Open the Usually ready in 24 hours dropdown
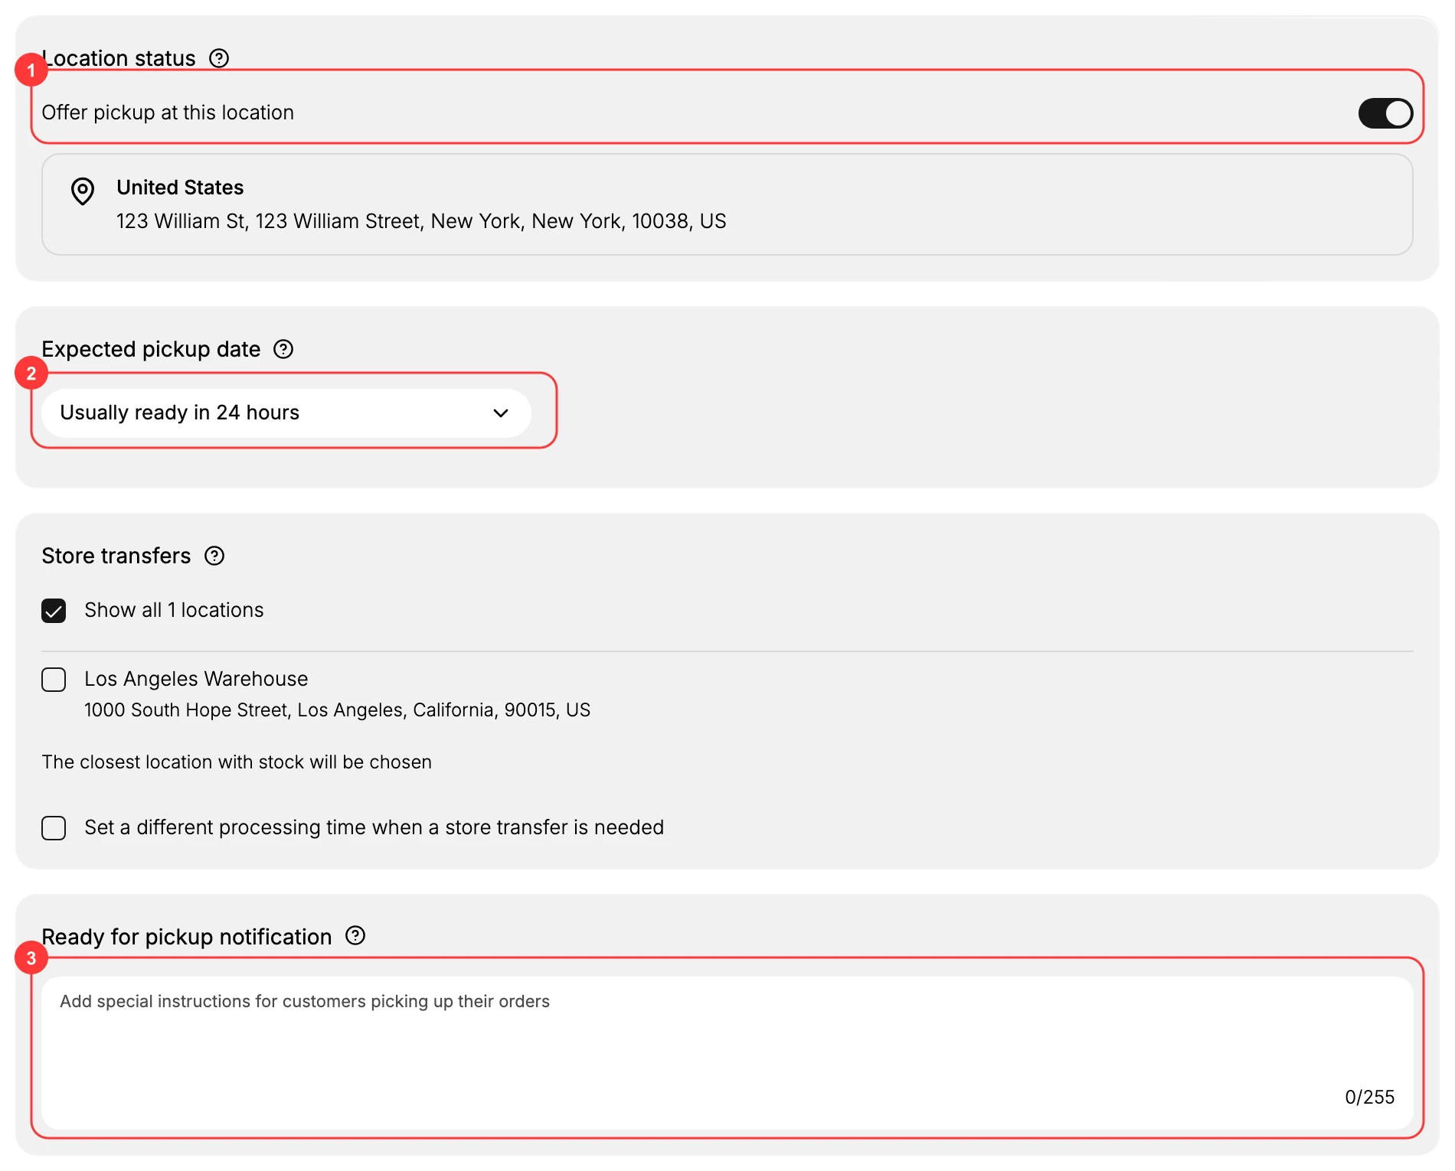Image resolution: width=1455 pixels, height=1171 pixels. 286,413
